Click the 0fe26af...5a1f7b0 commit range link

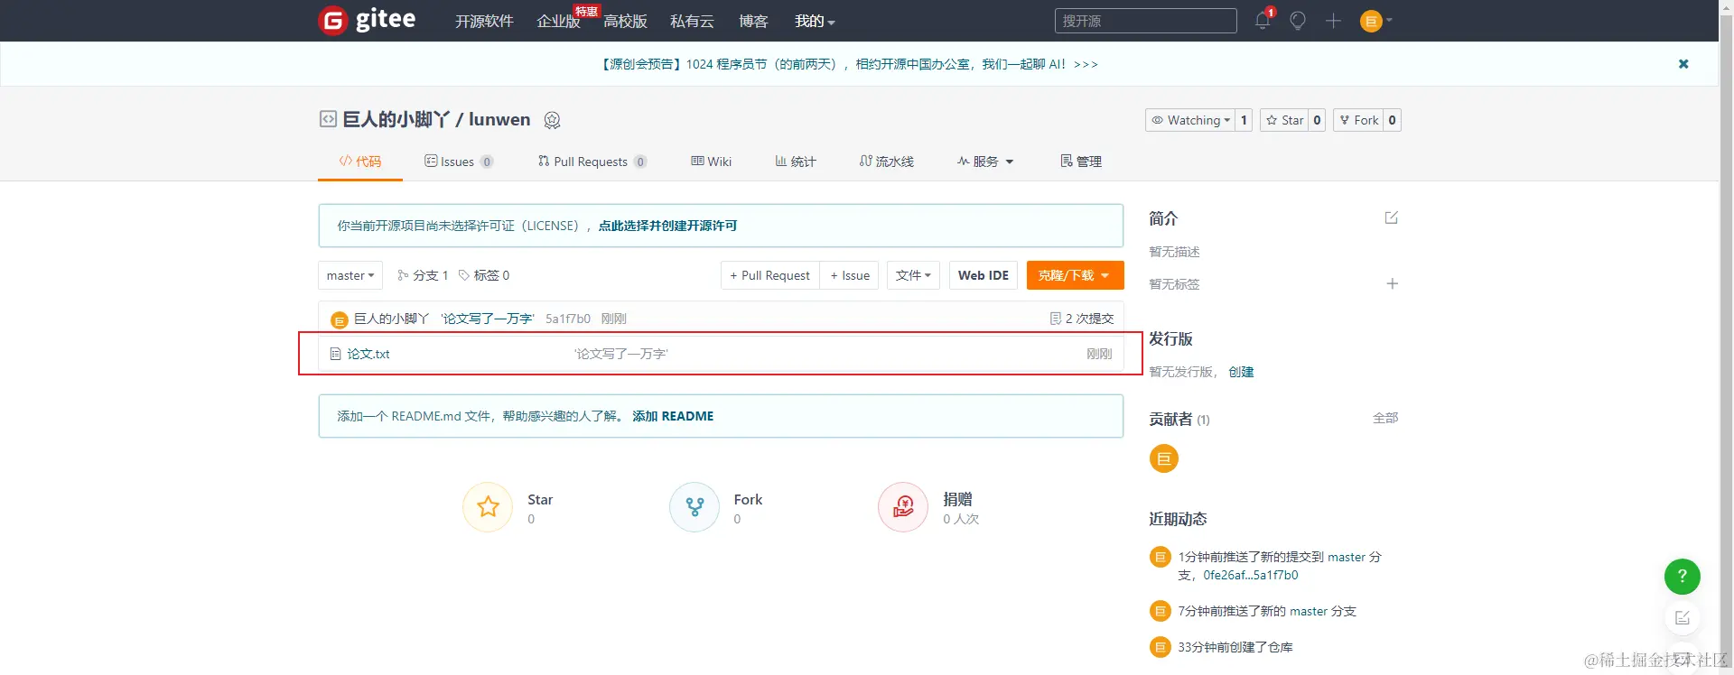[1251, 575]
